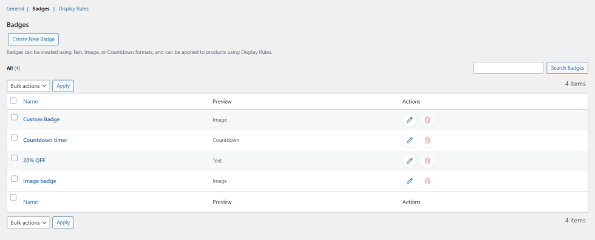
Task: Switch to the General tab
Action: click(16, 8)
